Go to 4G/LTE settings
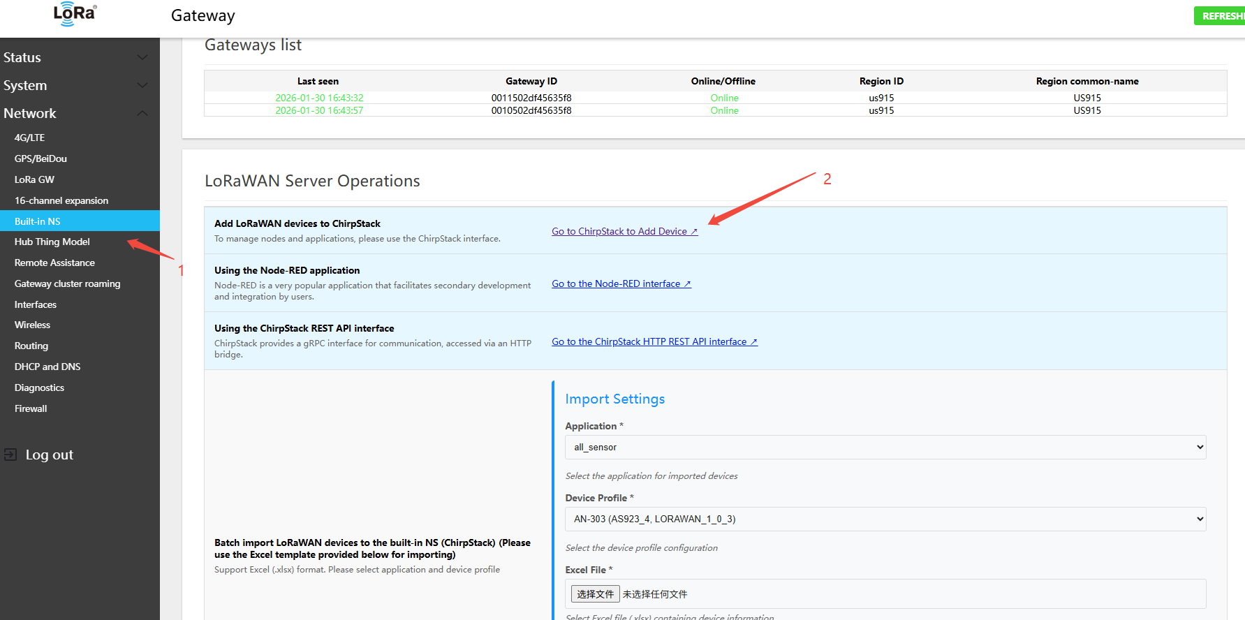The width and height of the screenshot is (1245, 620). coord(30,138)
